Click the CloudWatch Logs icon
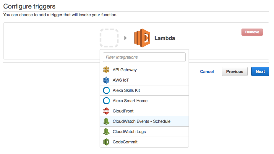The height and width of the screenshot is (154, 274). [106, 132]
